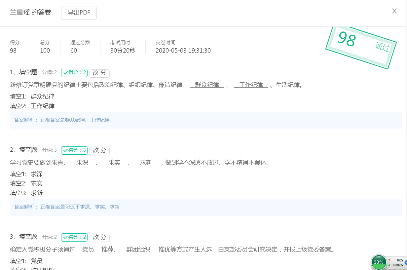Click the 群众纪律 blank in question 1
Screen dimensions: 407x270
tap(207, 85)
